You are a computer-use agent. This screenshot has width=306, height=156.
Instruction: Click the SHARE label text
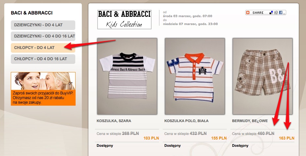pos(258,13)
